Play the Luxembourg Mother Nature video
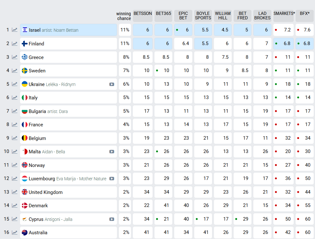Image resolution: width=315 pixels, height=239 pixels. coord(112,179)
